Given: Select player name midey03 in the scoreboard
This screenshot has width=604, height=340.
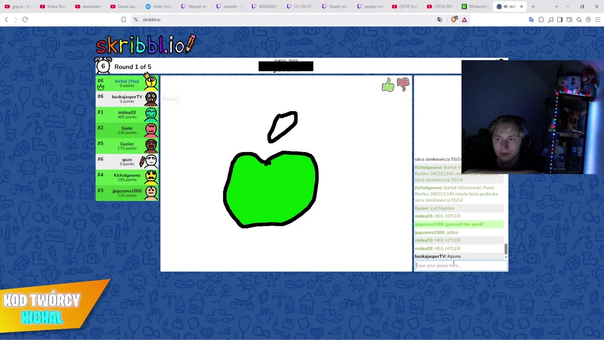Looking at the screenshot, I should tap(127, 112).
